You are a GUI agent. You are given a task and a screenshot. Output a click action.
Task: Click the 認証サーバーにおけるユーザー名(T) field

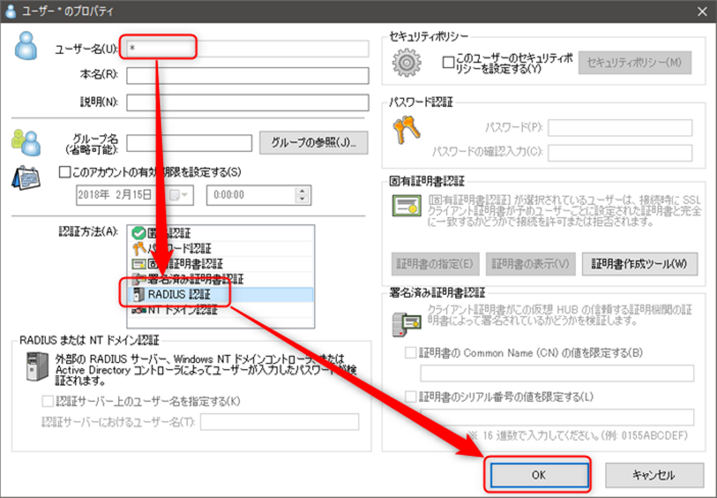(279, 422)
